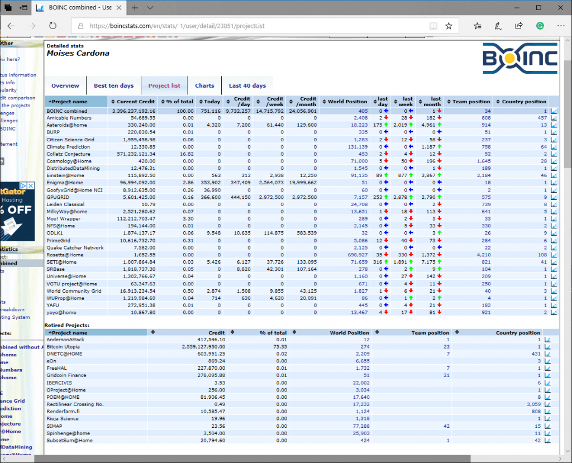Open chart icon for POEM@HOME row
572x463 pixels.
pos(547,397)
